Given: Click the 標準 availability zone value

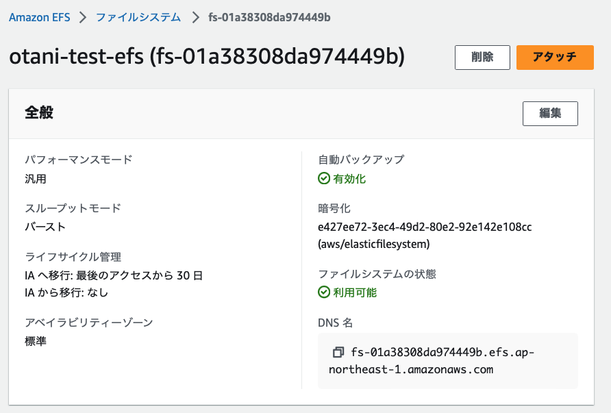Looking at the screenshot, I should [x=36, y=340].
